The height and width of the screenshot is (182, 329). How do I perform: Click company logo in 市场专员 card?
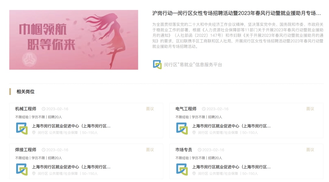point(182,169)
